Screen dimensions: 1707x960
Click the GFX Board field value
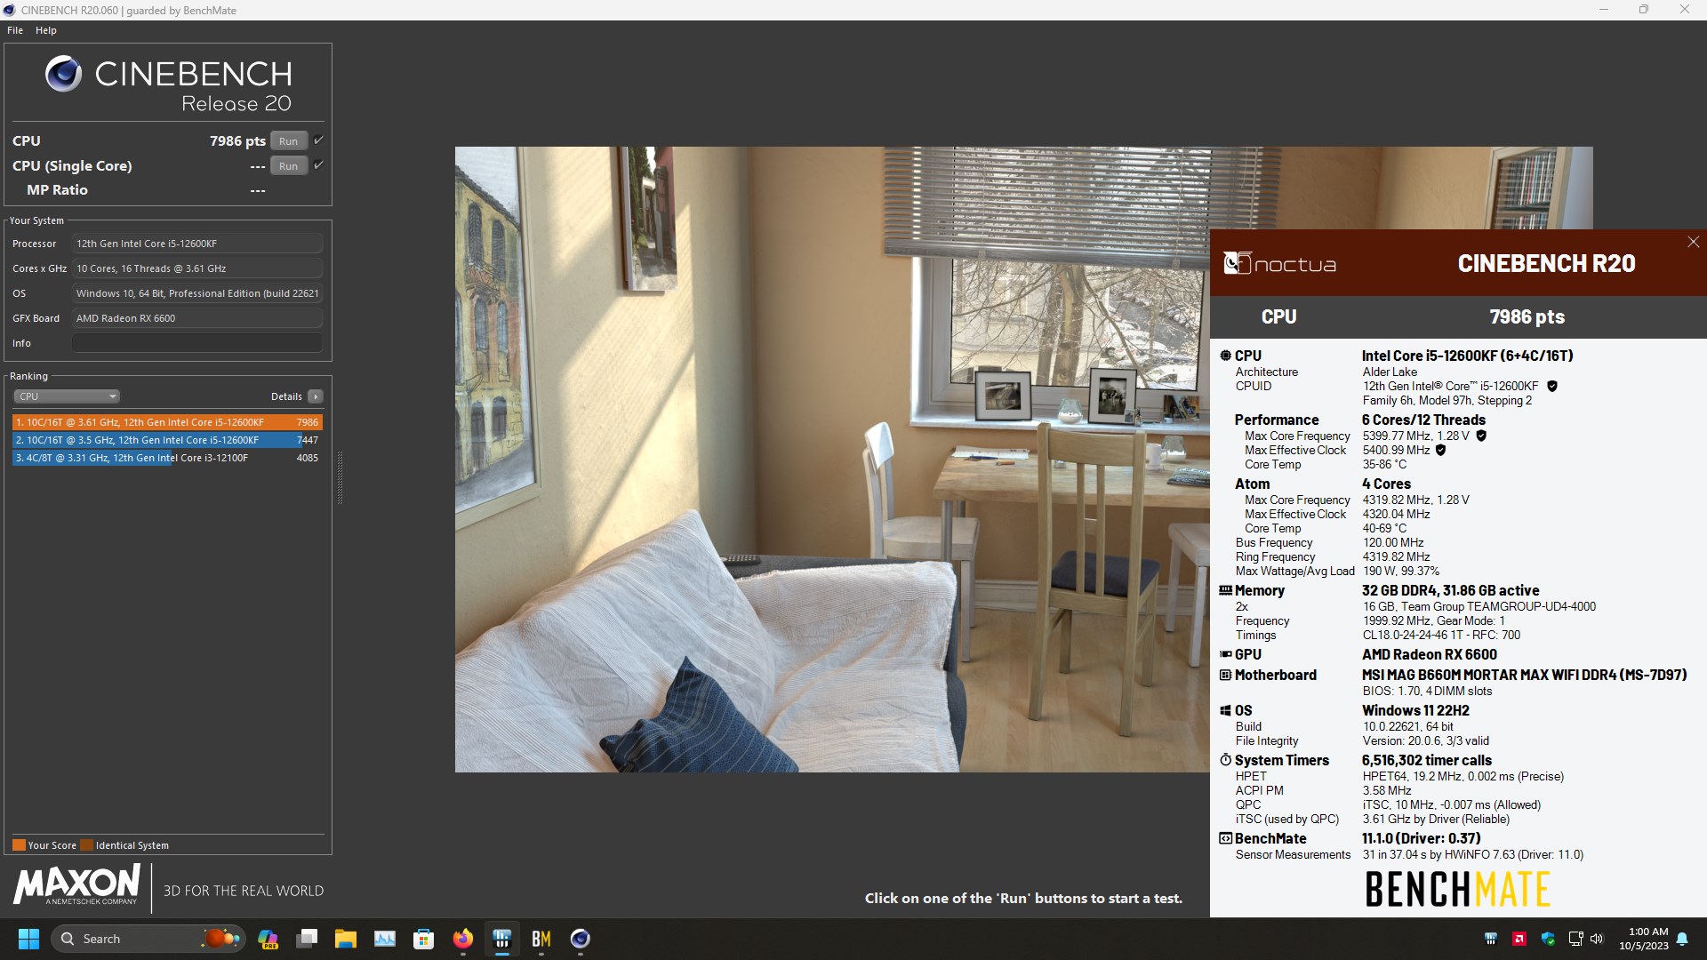[x=197, y=318]
